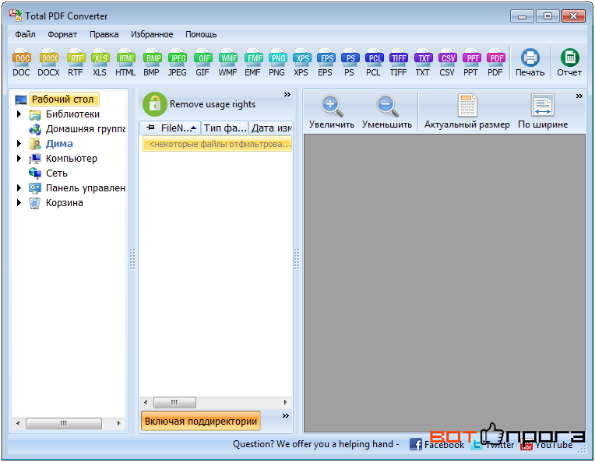The width and height of the screenshot is (595, 462).
Task: Convert to PNG image
Action: click(x=277, y=62)
